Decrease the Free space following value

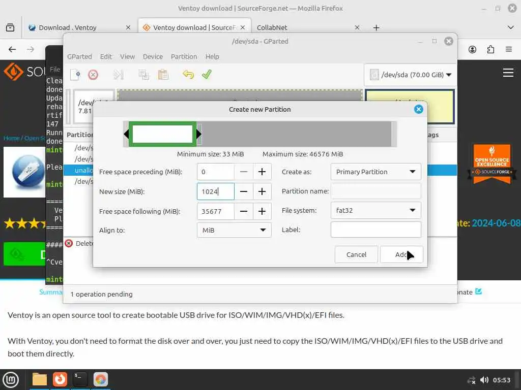pos(244,211)
